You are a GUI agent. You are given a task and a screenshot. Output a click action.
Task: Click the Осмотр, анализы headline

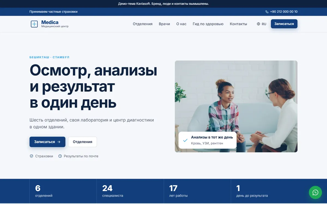[93, 86]
